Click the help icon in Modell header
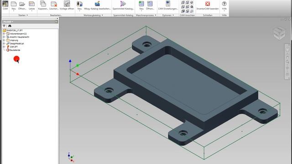Screen dimensions: 292x164 [57, 22]
